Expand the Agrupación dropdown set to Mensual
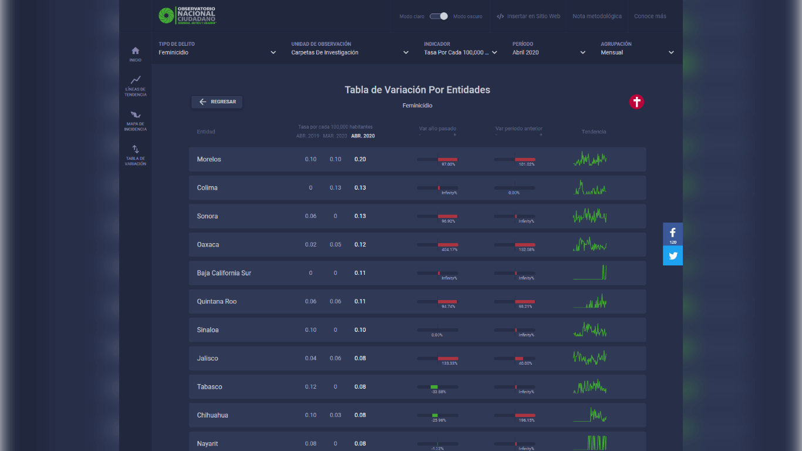 pyautogui.click(x=637, y=52)
